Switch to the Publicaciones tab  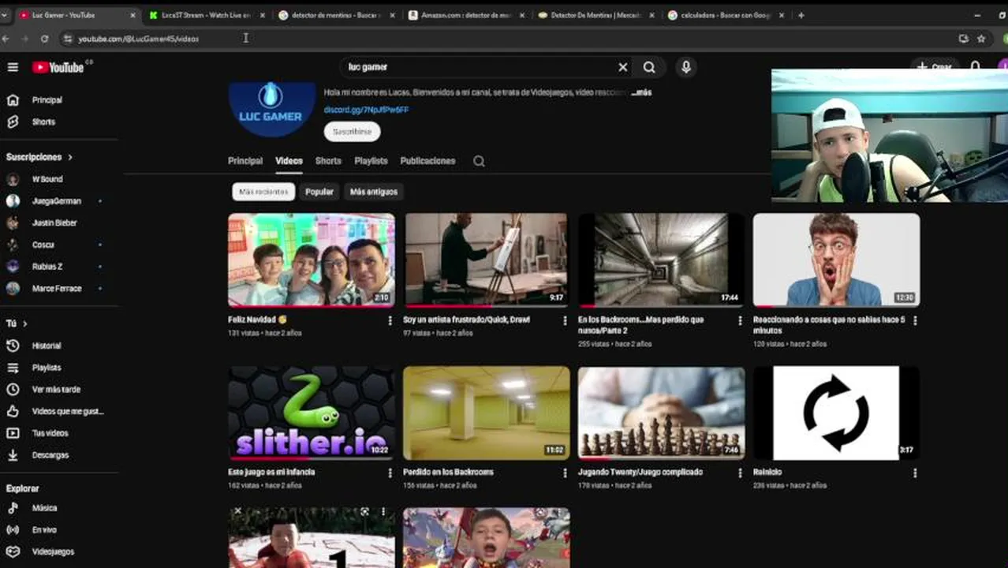(x=427, y=161)
